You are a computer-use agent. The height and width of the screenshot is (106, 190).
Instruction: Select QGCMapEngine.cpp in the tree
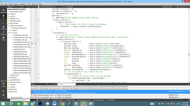click(20, 52)
